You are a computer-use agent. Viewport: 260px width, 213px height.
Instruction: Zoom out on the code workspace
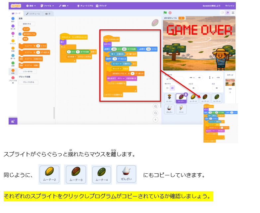pos(155,113)
